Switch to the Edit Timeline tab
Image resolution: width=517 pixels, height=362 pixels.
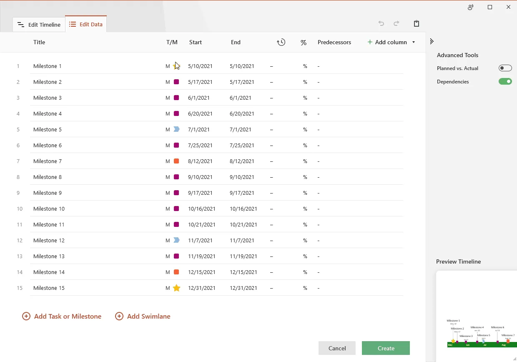pos(39,25)
